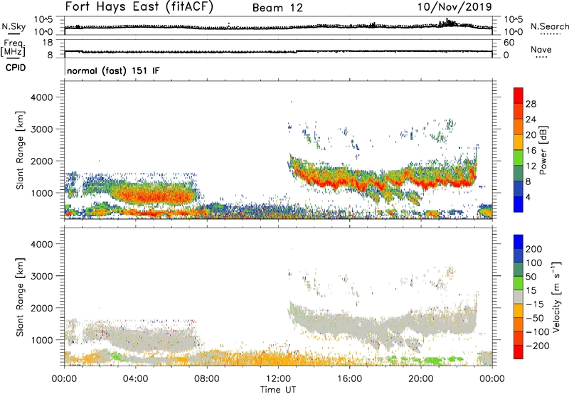Image resolution: width=569 pixels, height=394 pixels.
Task: Click the '4000' tick in the power panel
Action: [x=42, y=97]
